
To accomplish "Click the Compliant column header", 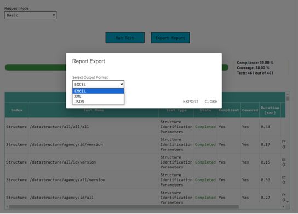I will click(229, 110).
